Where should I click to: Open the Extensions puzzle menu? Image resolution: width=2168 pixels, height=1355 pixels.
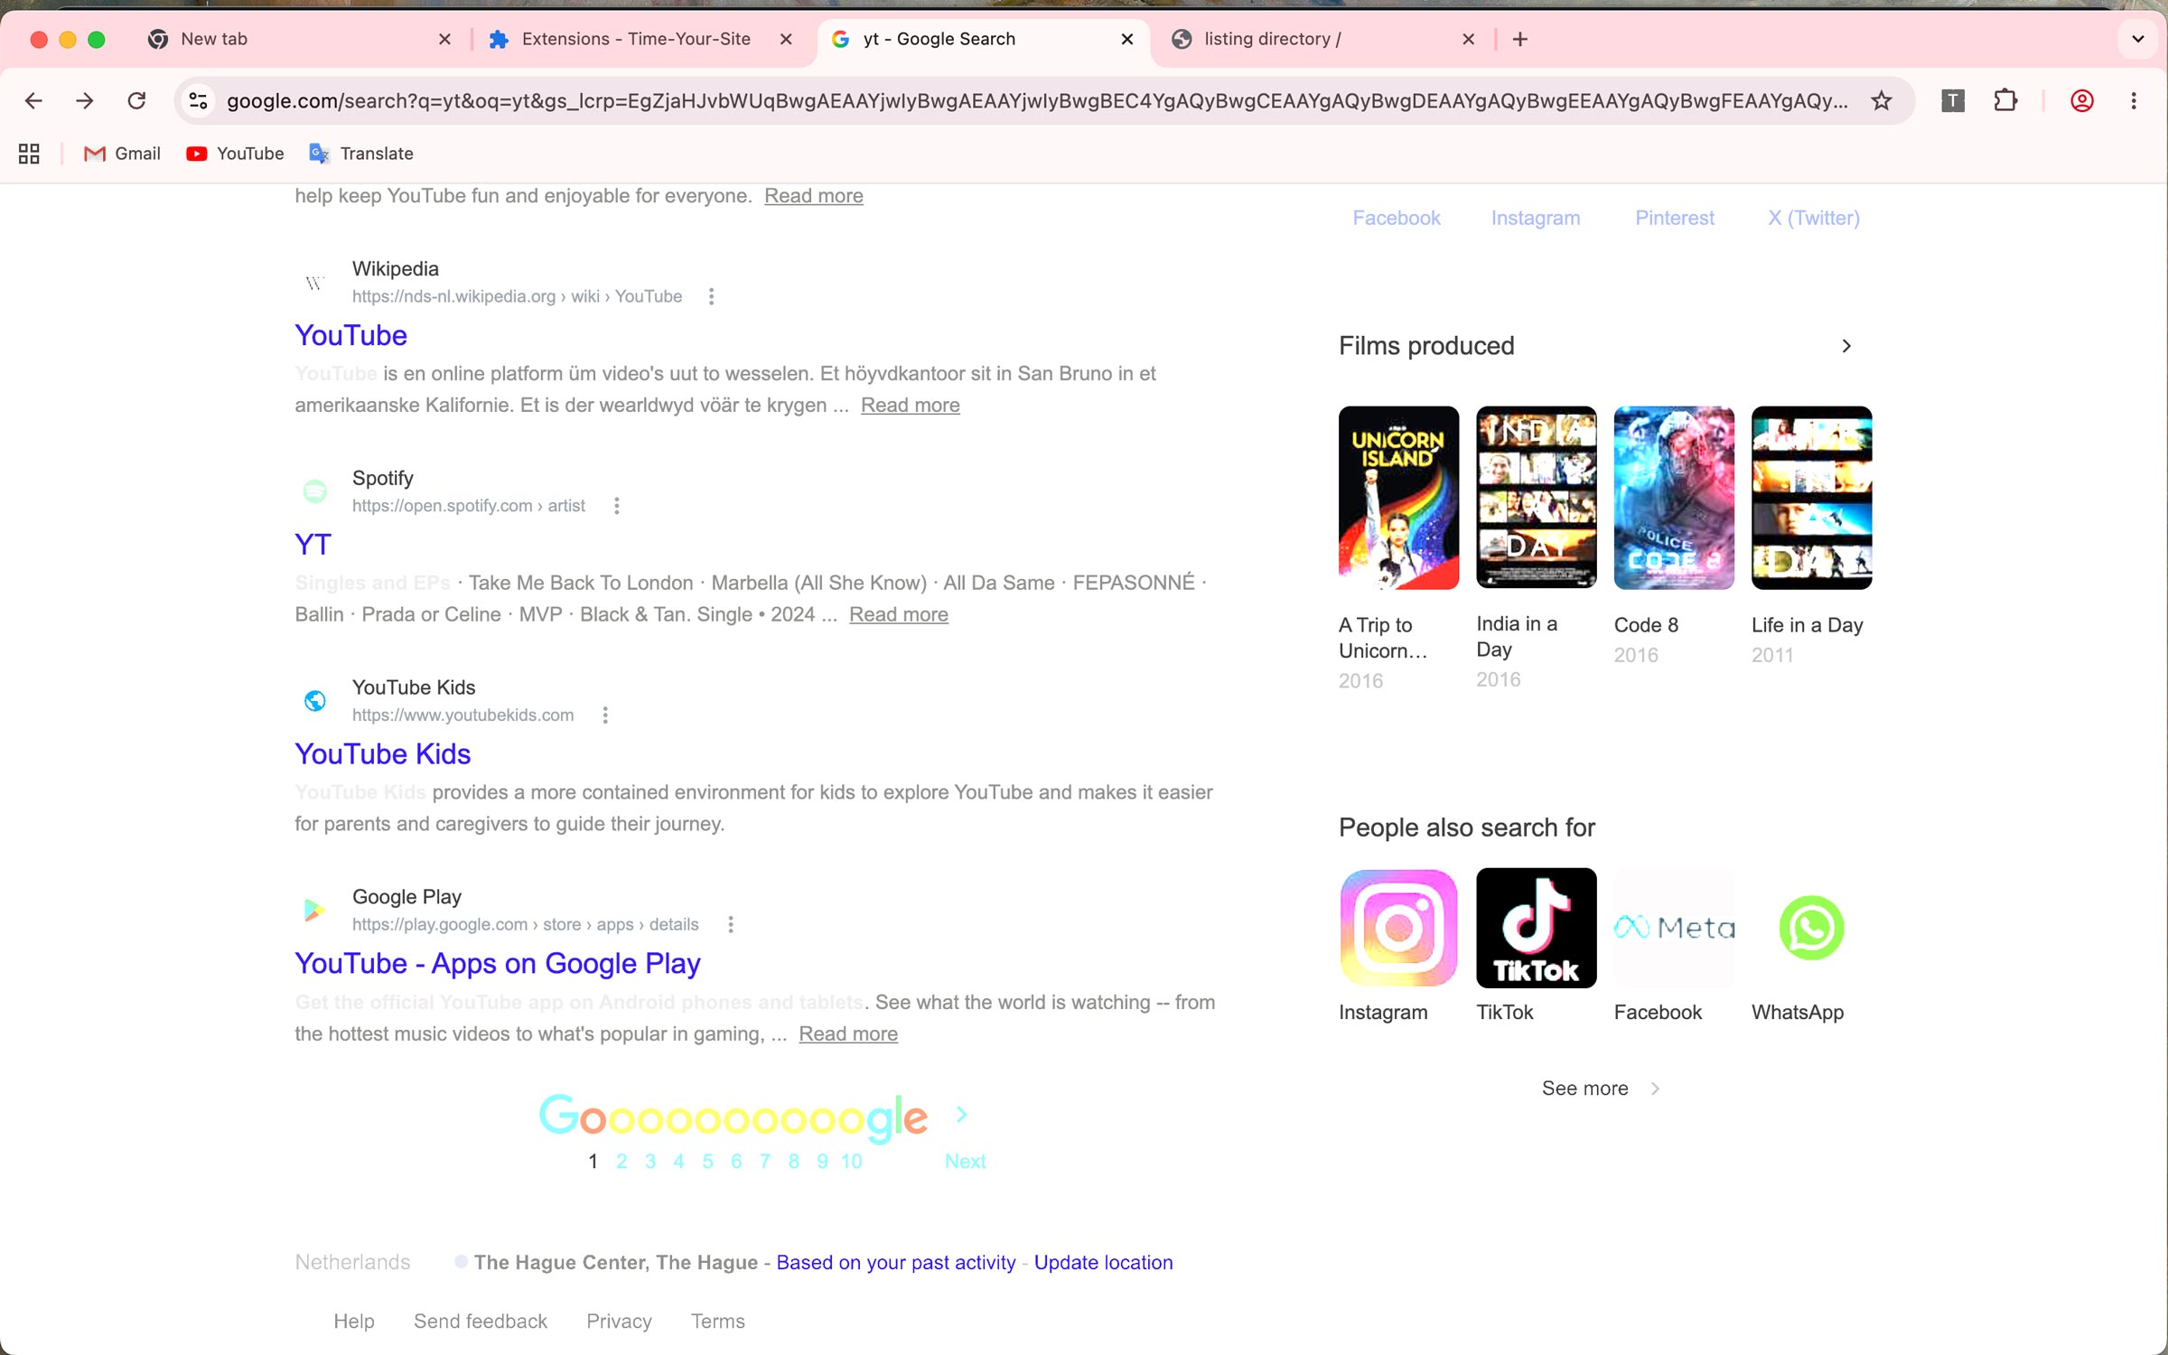(2005, 101)
